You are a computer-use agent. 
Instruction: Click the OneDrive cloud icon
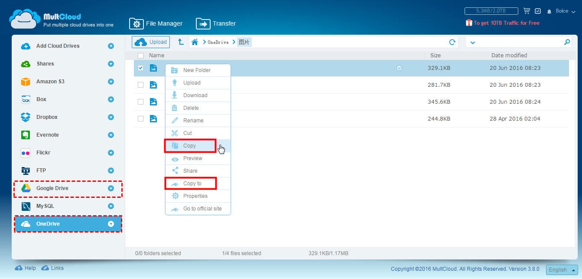(26, 224)
